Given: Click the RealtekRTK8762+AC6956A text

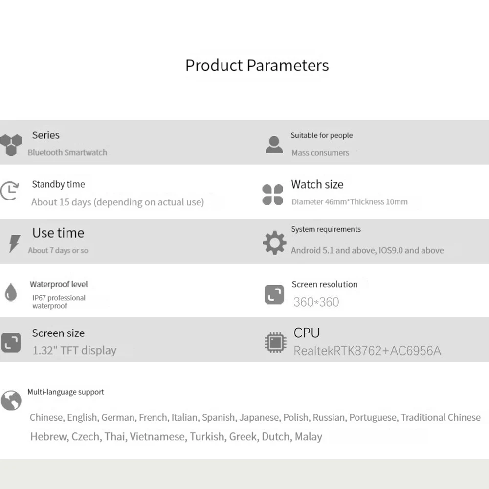Looking at the screenshot, I should click(x=367, y=351).
